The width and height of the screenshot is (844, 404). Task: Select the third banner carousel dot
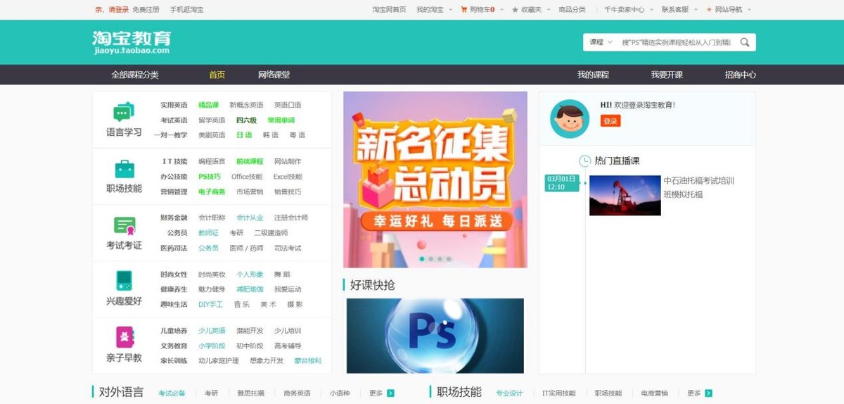(x=440, y=259)
